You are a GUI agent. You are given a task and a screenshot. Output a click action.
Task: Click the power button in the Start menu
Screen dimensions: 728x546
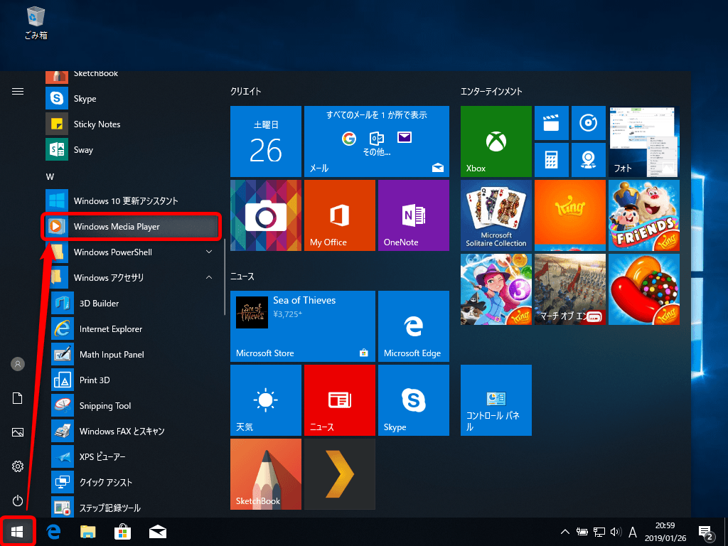[x=18, y=500]
